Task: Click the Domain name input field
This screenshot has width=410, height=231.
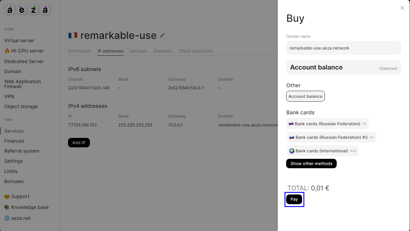Action: (343, 48)
